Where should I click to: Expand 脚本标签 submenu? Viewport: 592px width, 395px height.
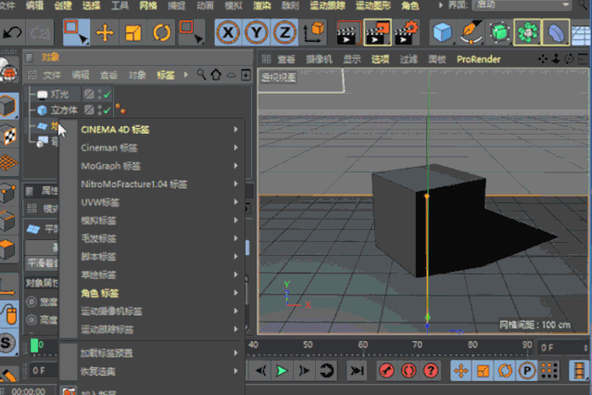click(x=152, y=257)
